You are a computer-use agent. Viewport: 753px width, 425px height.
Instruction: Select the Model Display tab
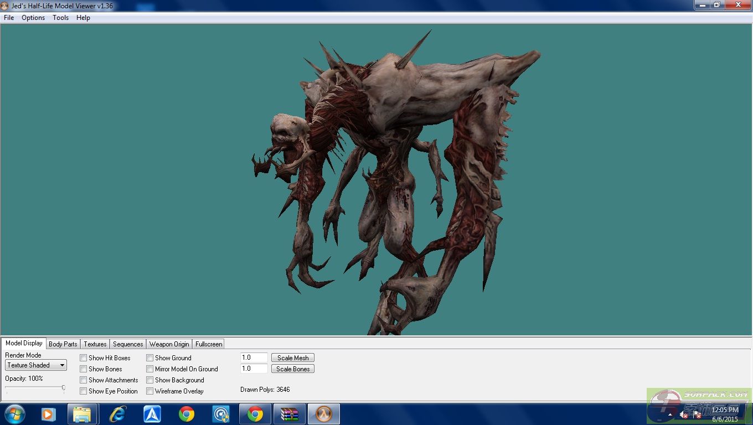(24, 343)
